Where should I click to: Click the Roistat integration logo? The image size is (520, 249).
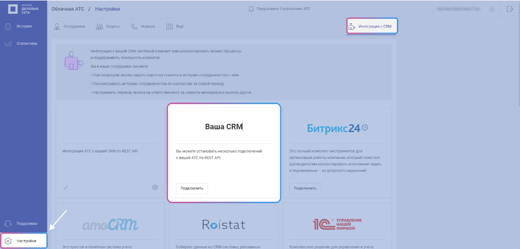click(x=223, y=225)
